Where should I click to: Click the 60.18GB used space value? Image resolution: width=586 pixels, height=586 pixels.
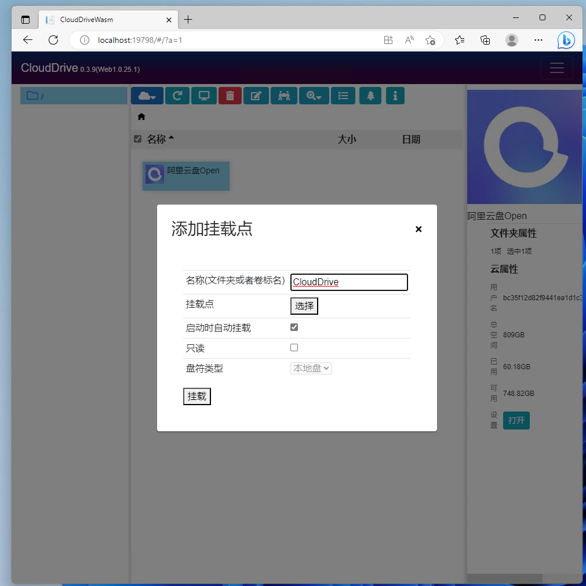[516, 367]
